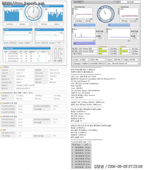The width and height of the screenshot is (144, 170).
Task: Click the Ping panel header icon
Action: tap(5, 30)
